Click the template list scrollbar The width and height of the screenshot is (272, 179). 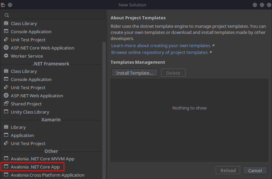pyautogui.click(x=104, y=110)
